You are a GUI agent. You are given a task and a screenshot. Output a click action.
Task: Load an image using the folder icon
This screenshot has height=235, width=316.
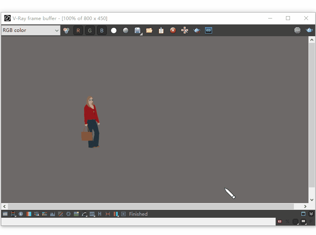tap(149, 31)
